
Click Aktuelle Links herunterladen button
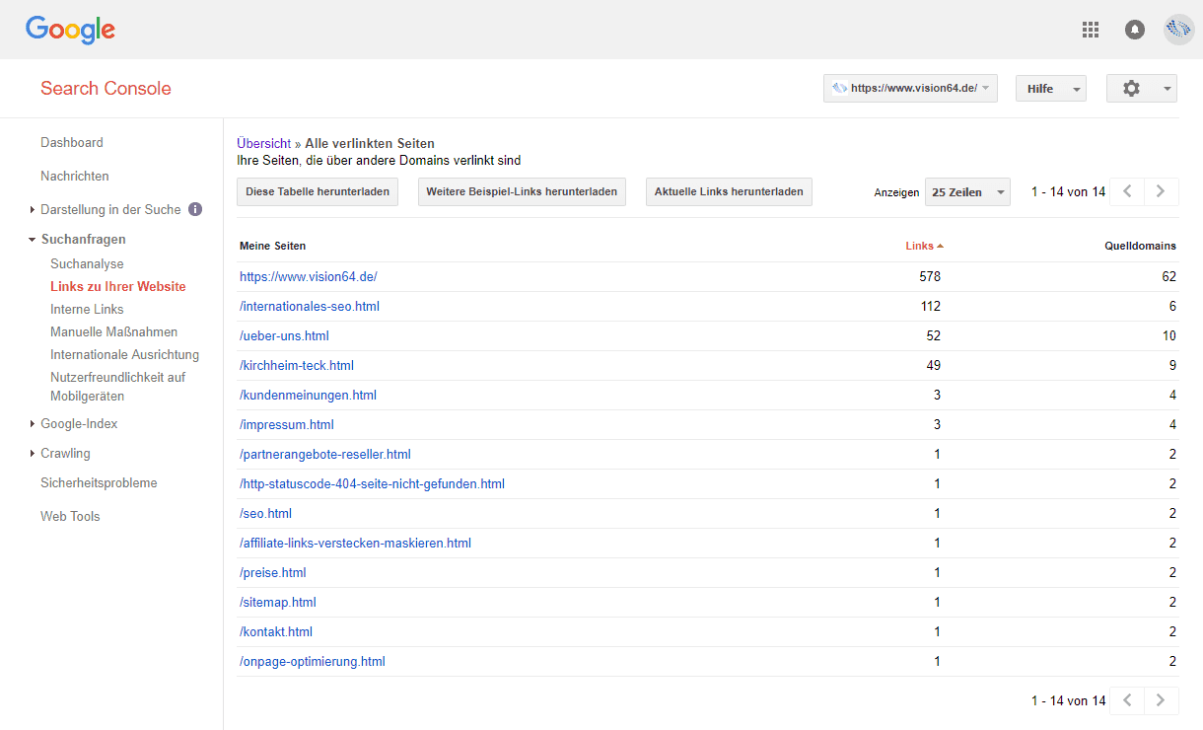(x=729, y=191)
